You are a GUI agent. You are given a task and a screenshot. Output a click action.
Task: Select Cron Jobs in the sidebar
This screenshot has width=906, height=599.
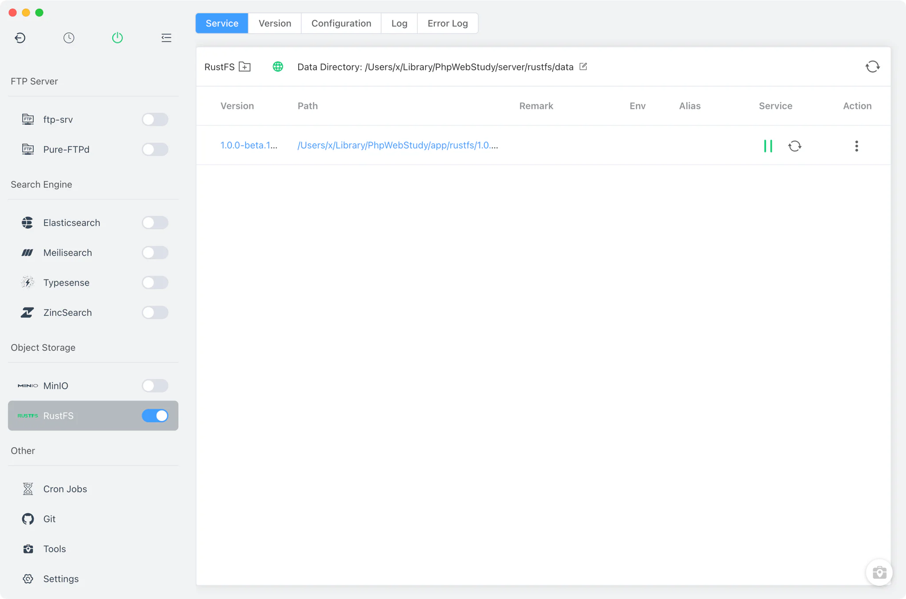93,489
